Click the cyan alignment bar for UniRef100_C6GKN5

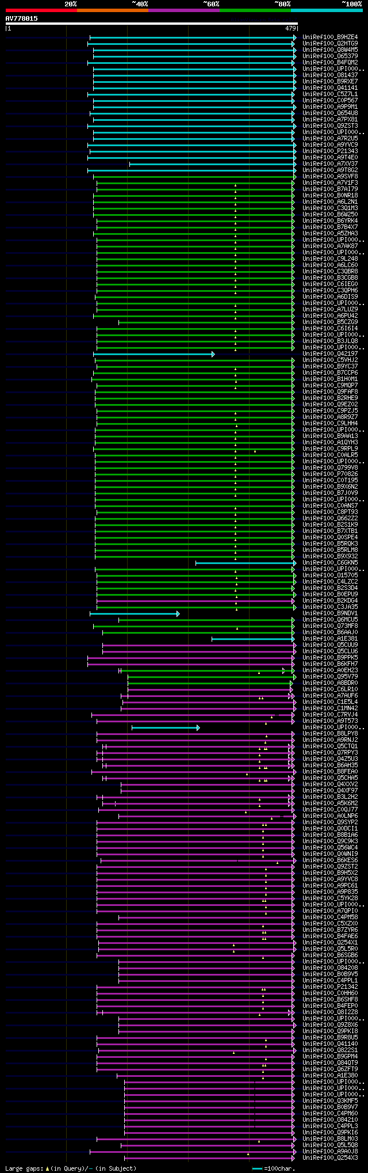(x=246, y=563)
